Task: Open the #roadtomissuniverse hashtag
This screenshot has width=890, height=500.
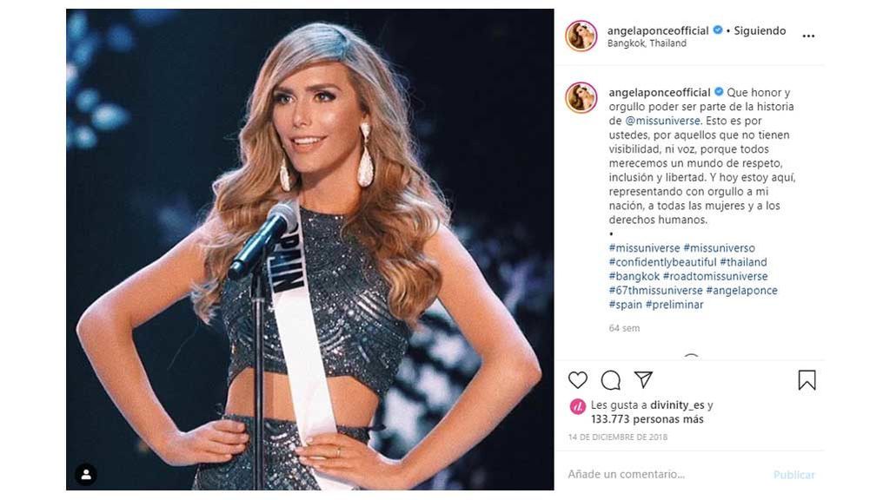Action: click(715, 276)
